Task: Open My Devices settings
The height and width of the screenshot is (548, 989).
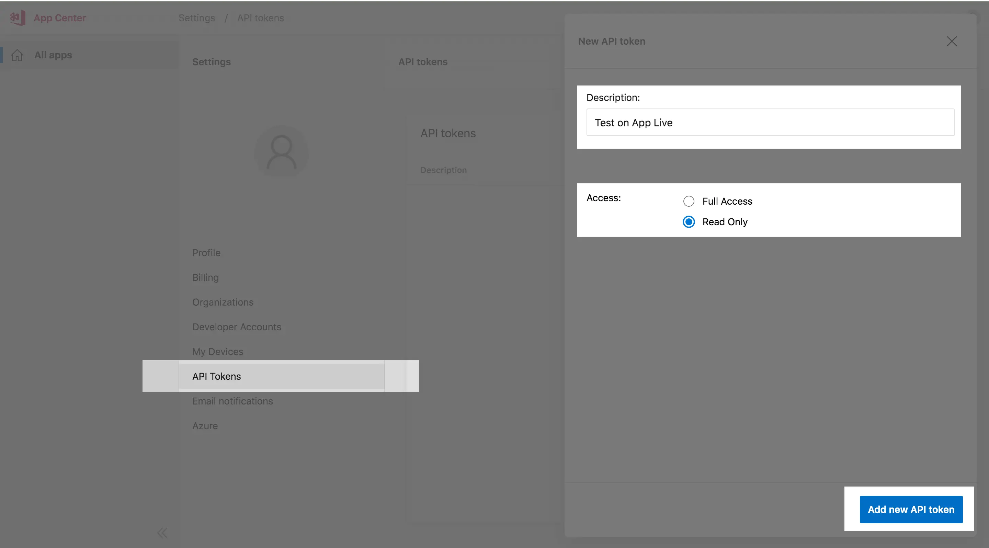Action: (218, 352)
